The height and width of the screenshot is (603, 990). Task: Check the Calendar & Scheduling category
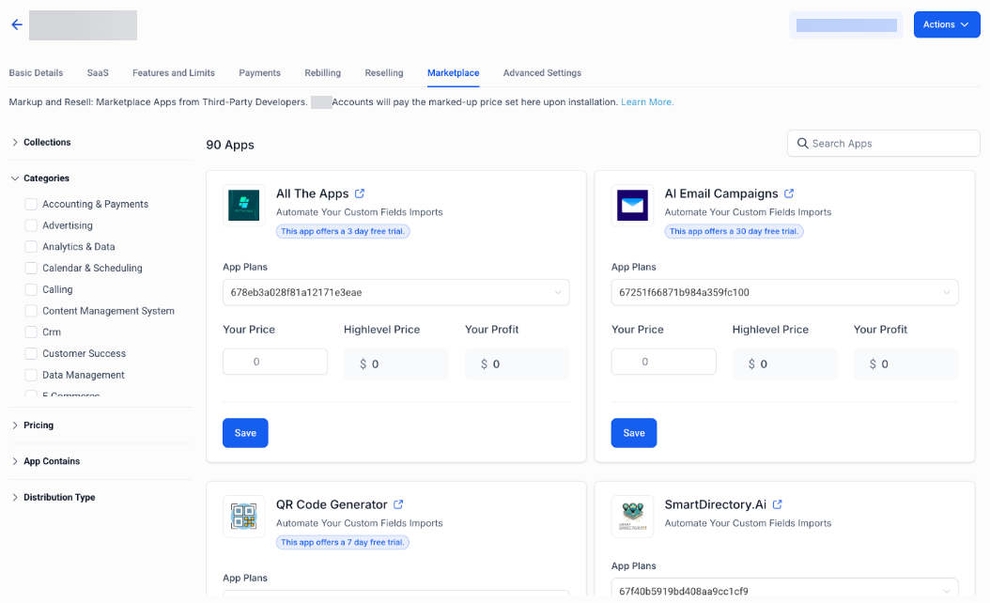point(31,268)
